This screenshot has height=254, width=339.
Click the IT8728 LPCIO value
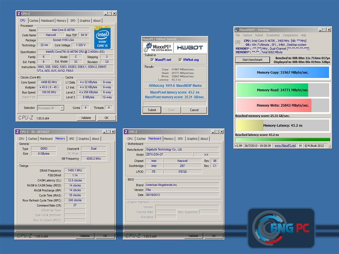pyautogui.click(x=182, y=172)
